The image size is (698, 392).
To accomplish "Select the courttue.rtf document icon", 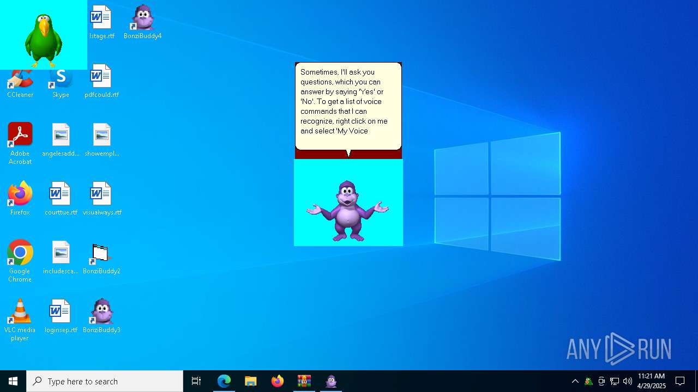I will (61, 199).
